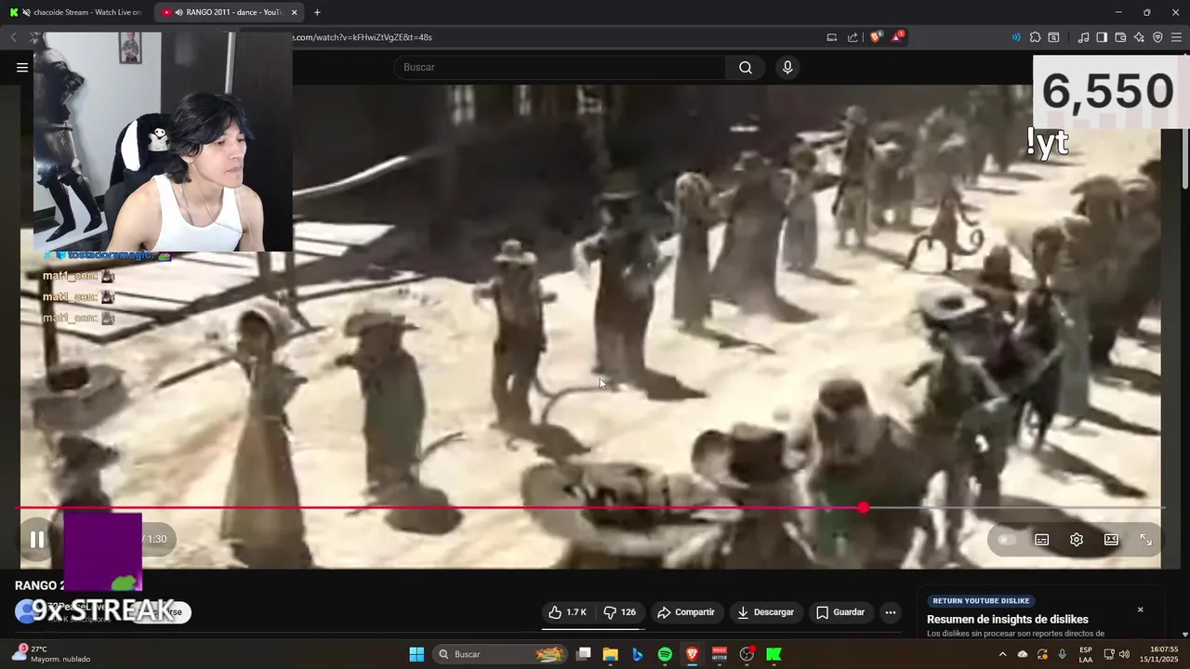Select Brave browser taskbar icon
Image resolution: width=1190 pixels, height=669 pixels.
pyautogui.click(x=692, y=654)
